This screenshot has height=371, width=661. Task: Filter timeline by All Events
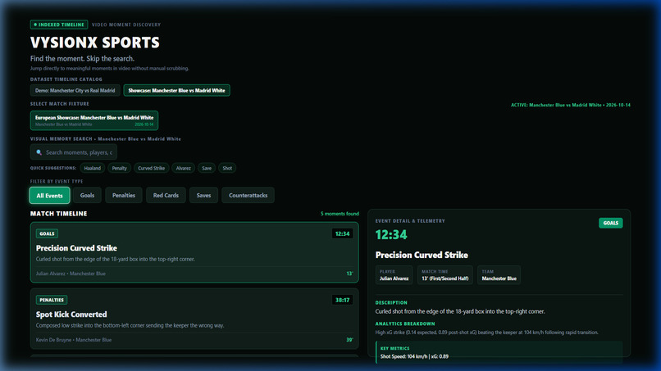pyautogui.click(x=49, y=196)
